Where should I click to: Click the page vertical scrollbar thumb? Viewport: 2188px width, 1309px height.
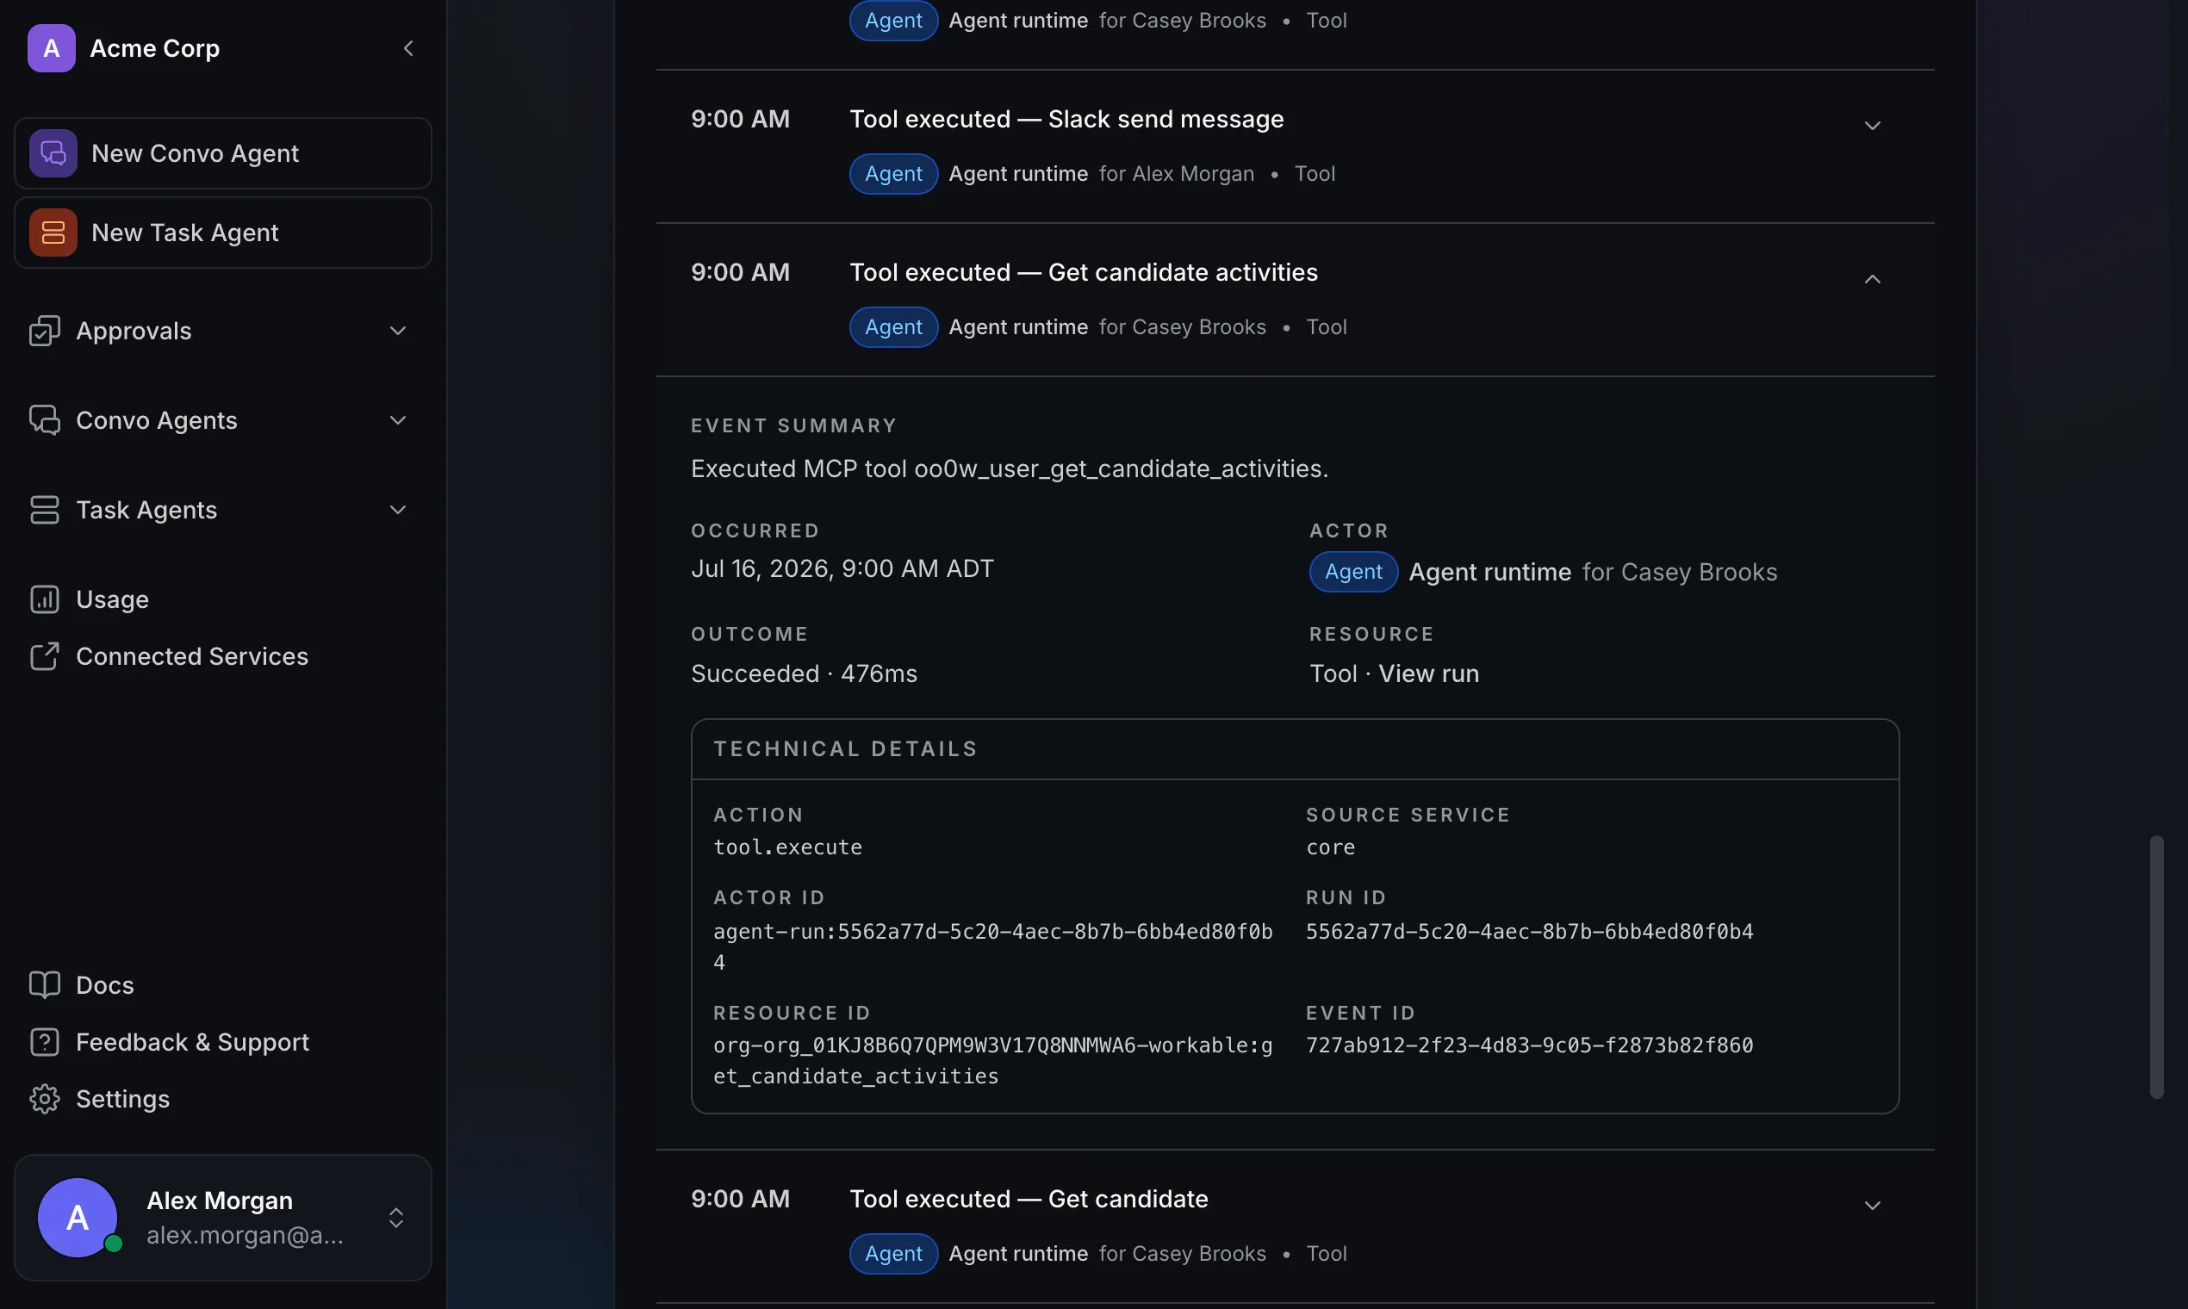pyautogui.click(x=2156, y=967)
